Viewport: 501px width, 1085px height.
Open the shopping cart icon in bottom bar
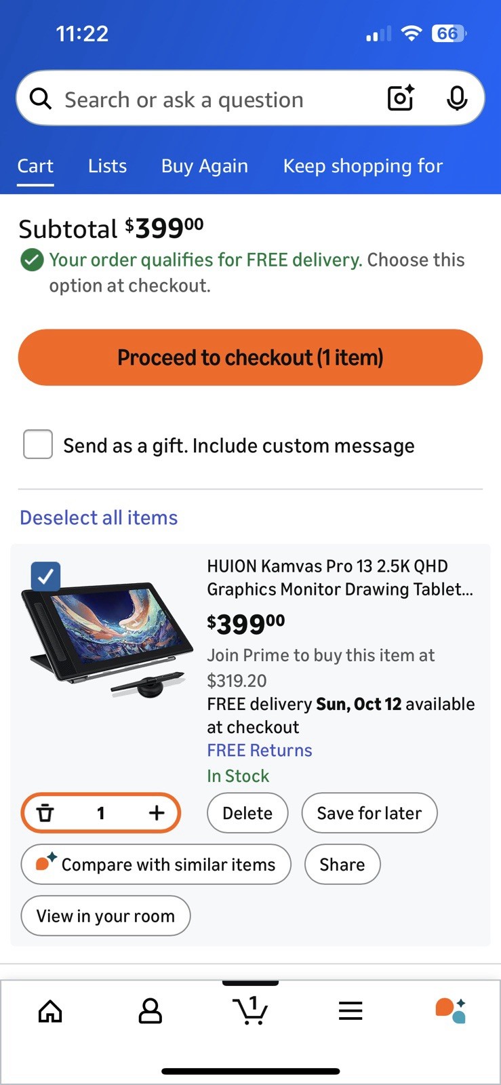(x=250, y=1010)
